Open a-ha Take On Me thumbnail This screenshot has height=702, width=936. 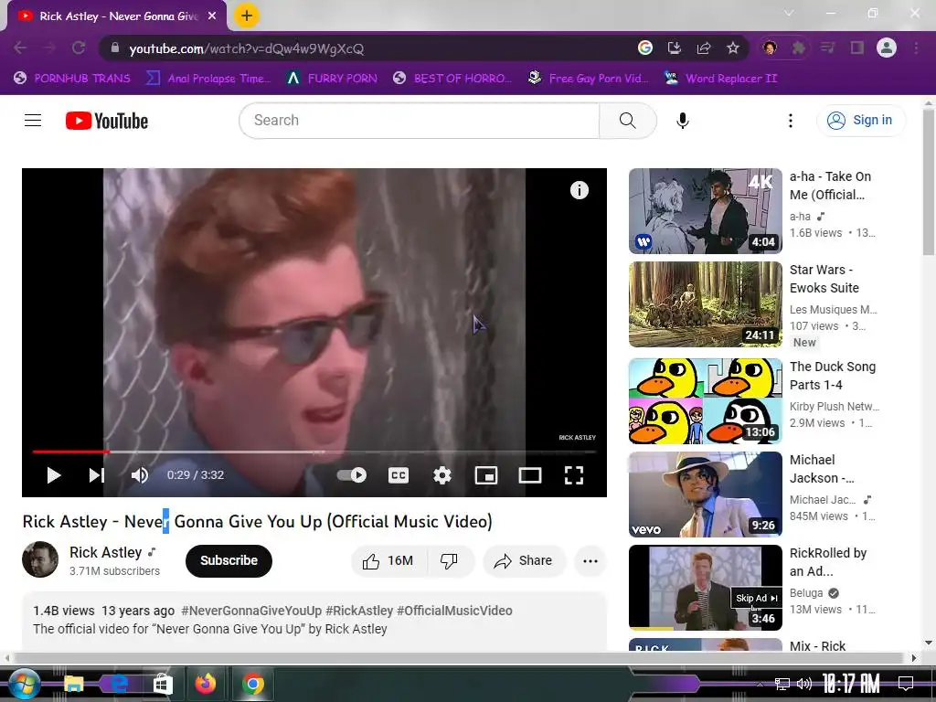705,211
